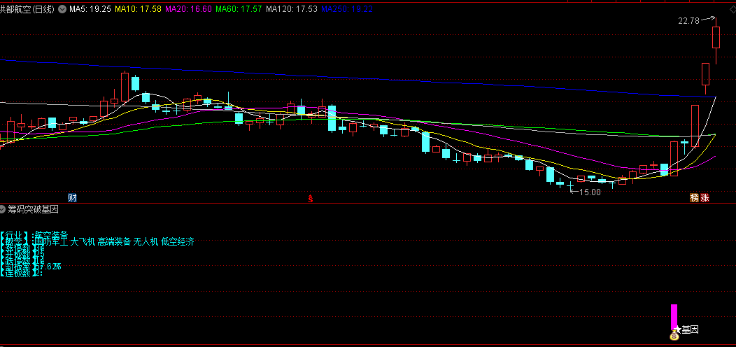736x347 pixels.
Task: Click the 15.00 low price label
Action: (x=590, y=192)
